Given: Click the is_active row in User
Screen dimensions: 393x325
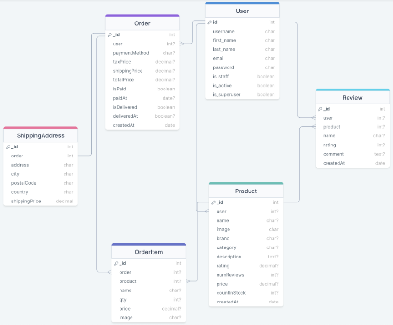Looking at the screenshot, I should [x=242, y=86].
